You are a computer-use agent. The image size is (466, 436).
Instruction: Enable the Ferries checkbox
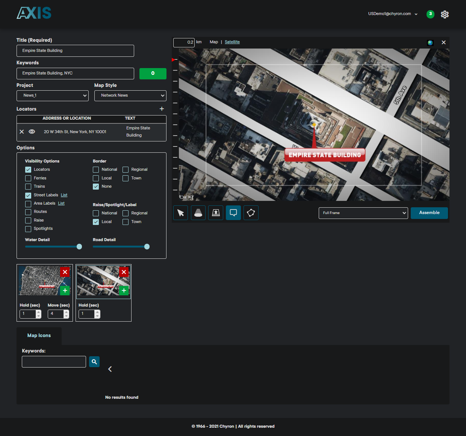[x=28, y=178]
